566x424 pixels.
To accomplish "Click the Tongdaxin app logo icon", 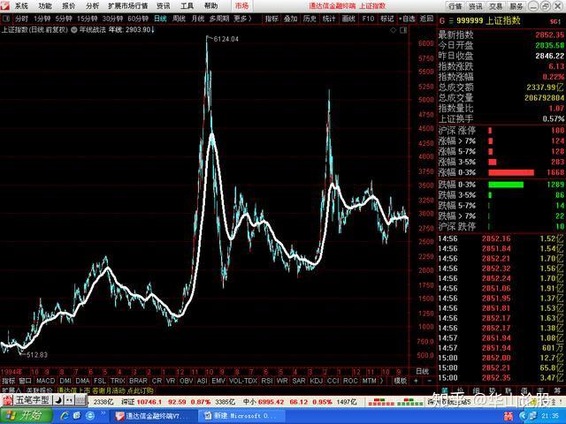I will (x=6, y=6).
